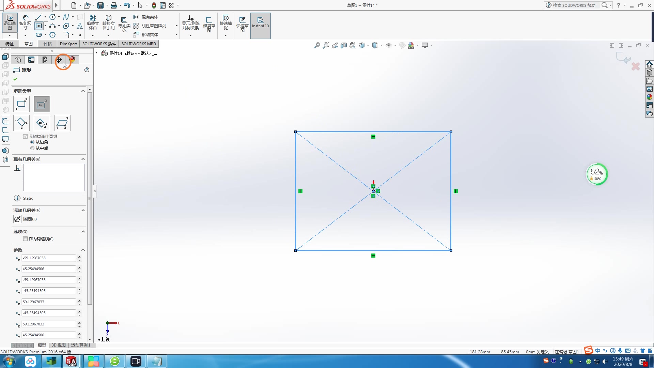
Task: Click the 固定(F) relation button
Action: [18, 219]
